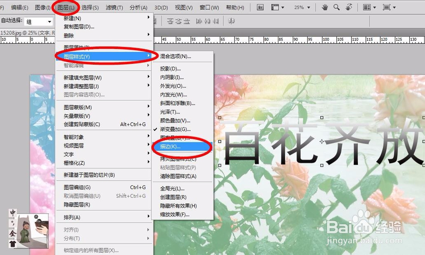Choose 创建图层(R) entry
This screenshot has width=425, height=255.
coord(173,197)
